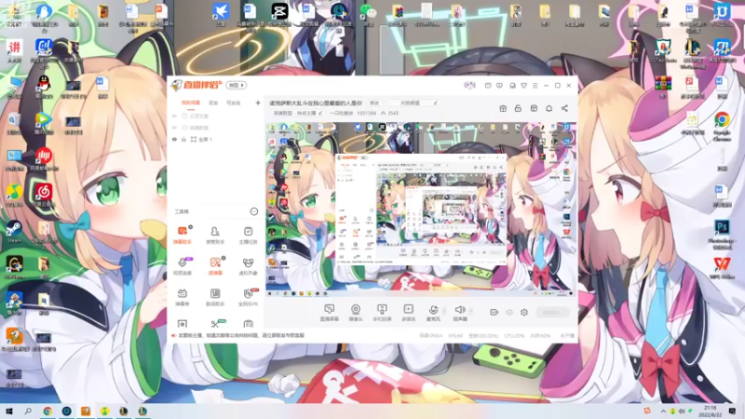This screenshot has height=419, width=745.
Task: Open the gift box icon above the preview
Action: click(x=503, y=108)
